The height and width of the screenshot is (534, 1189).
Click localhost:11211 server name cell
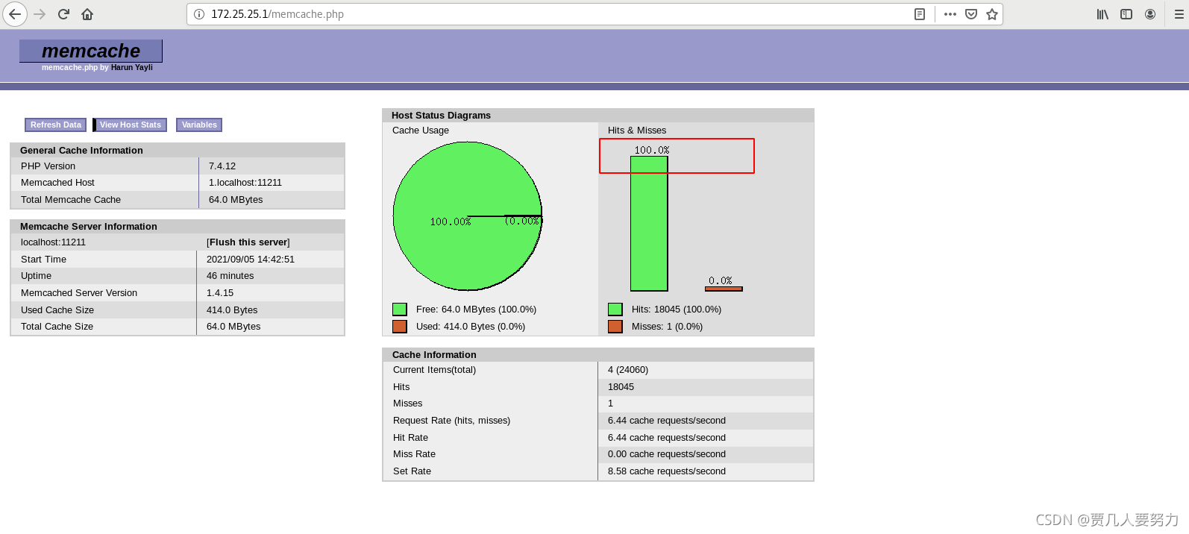coord(53,242)
